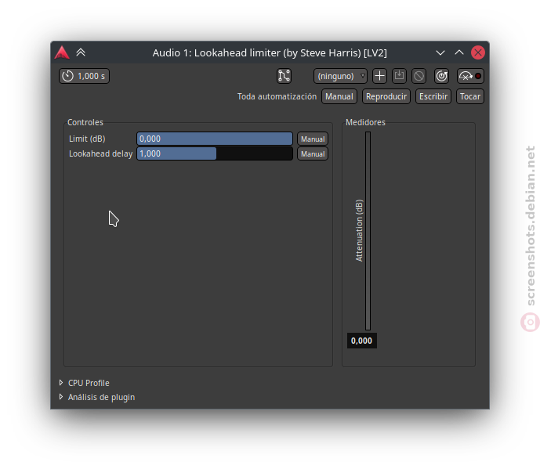Image resolution: width=540 pixels, height=469 pixels.
Task: Open Manual automation dropdown for Lookahead delay
Action: (313, 153)
